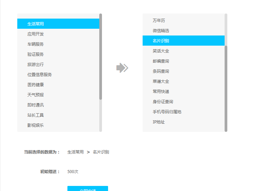
Task: Select 即时通讯 category
Action: coord(36,105)
